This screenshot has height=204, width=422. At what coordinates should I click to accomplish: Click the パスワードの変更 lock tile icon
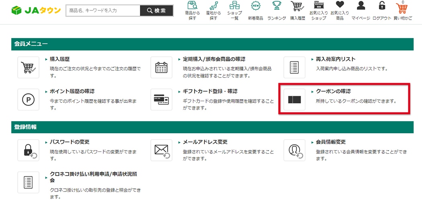28,150
